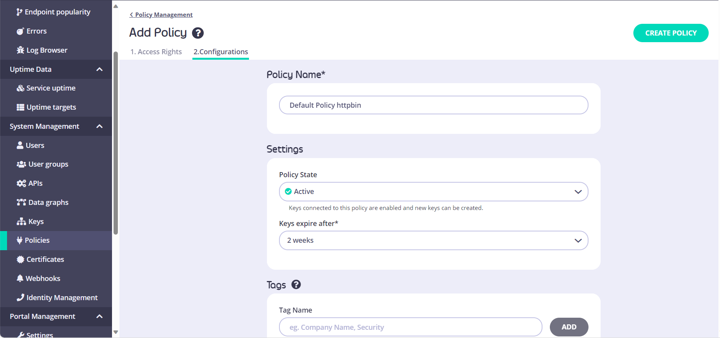Open help icon next to Tags heading
This screenshot has width=720, height=338.
click(296, 285)
